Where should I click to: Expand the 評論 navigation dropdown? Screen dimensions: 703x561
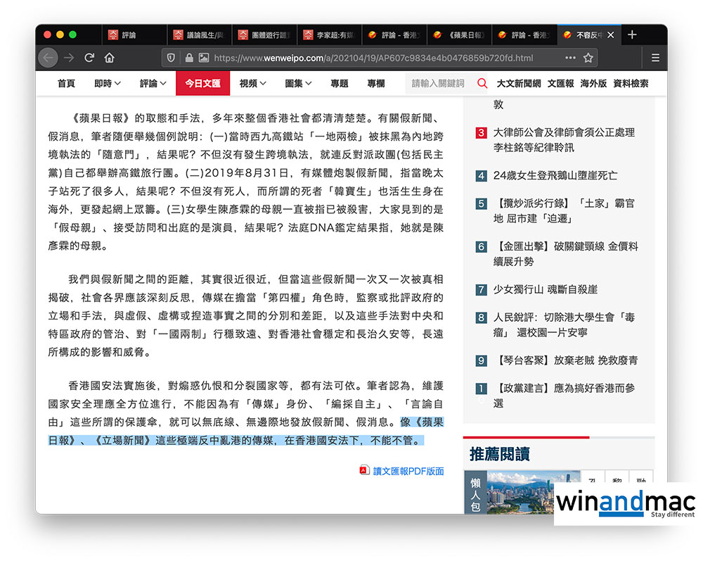153,83
